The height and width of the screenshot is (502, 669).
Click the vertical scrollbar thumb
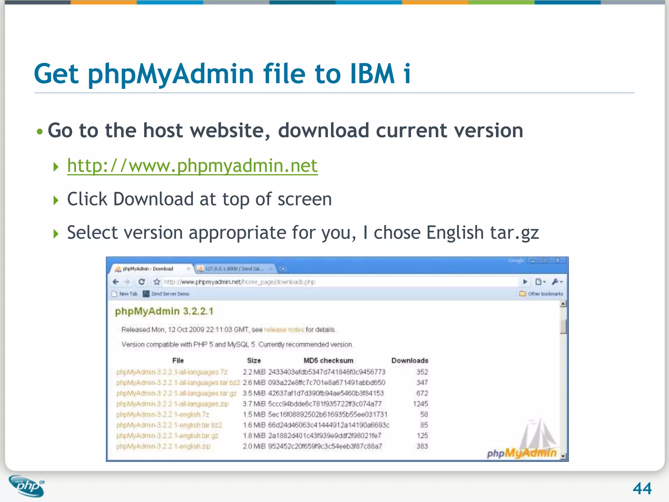point(563,326)
